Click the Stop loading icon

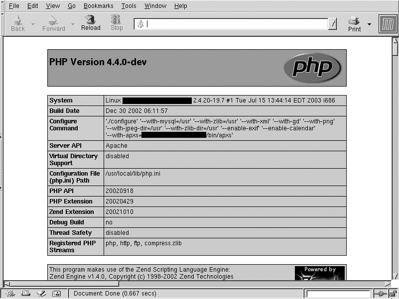click(116, 22)
